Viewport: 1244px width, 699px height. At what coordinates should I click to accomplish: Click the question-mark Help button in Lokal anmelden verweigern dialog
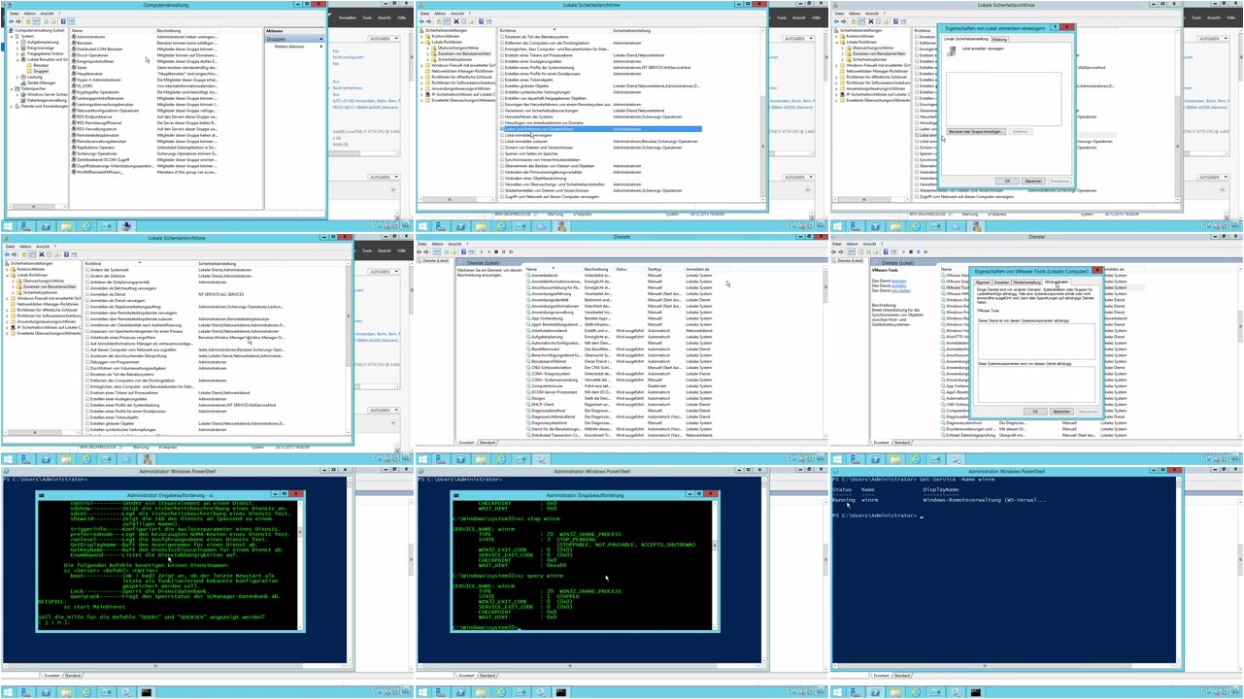click(1055, 27)
